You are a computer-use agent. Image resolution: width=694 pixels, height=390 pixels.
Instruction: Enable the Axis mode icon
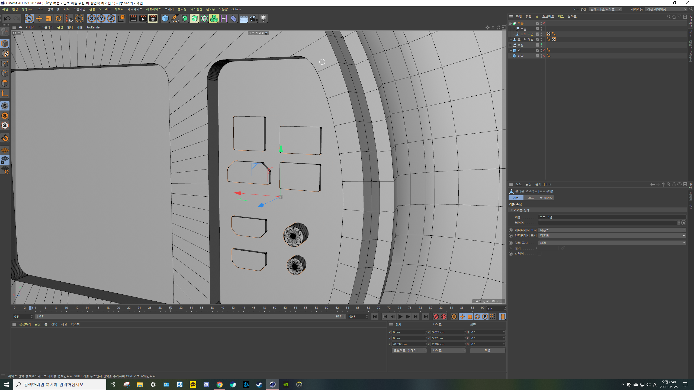(5, 94)
